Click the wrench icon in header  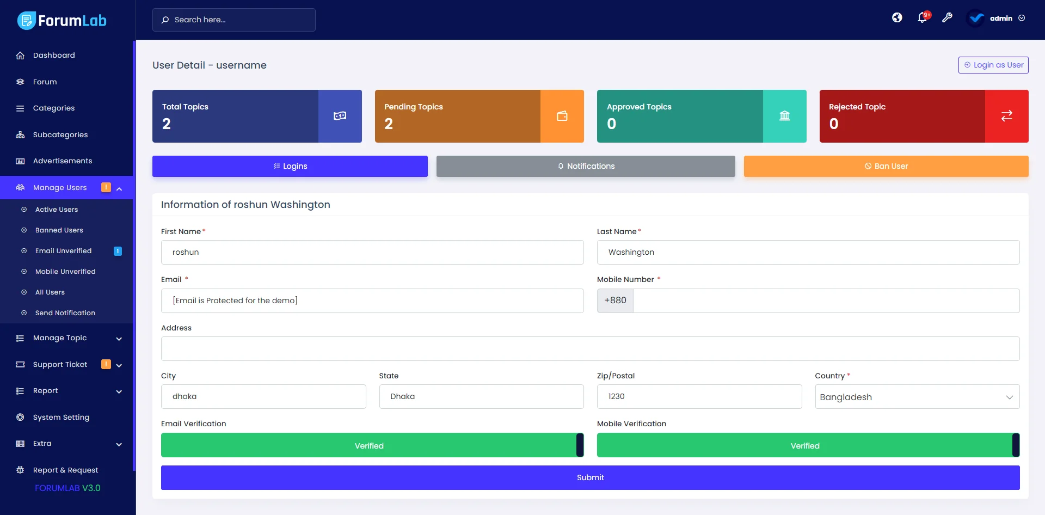point(947,18)
